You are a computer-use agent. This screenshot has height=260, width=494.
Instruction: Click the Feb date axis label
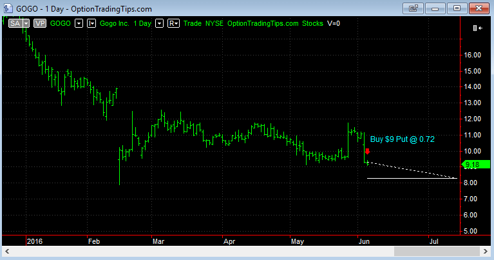pyautogui.click(x=94, y=241)
